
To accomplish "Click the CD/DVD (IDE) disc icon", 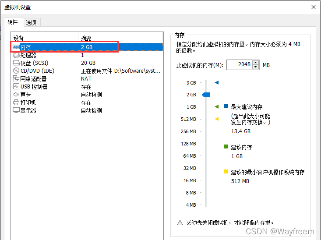I will click(16, 71).
